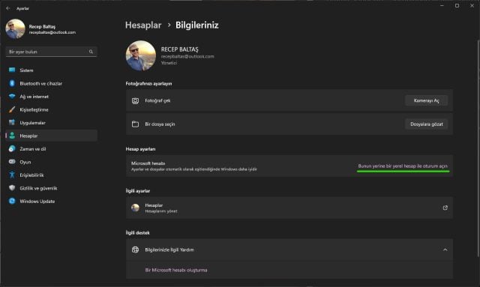Click the Bir ayar bulun search field
The height and width of the screenshot is (287, 480).
point(52,52)
